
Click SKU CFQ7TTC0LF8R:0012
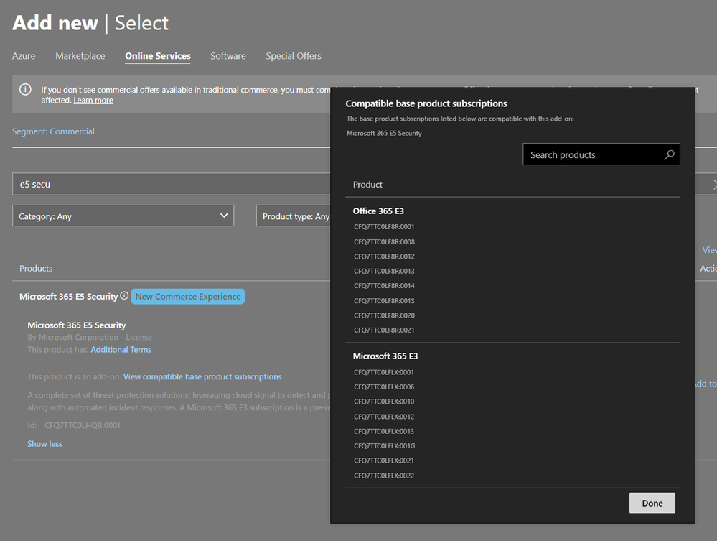point(384,256)
